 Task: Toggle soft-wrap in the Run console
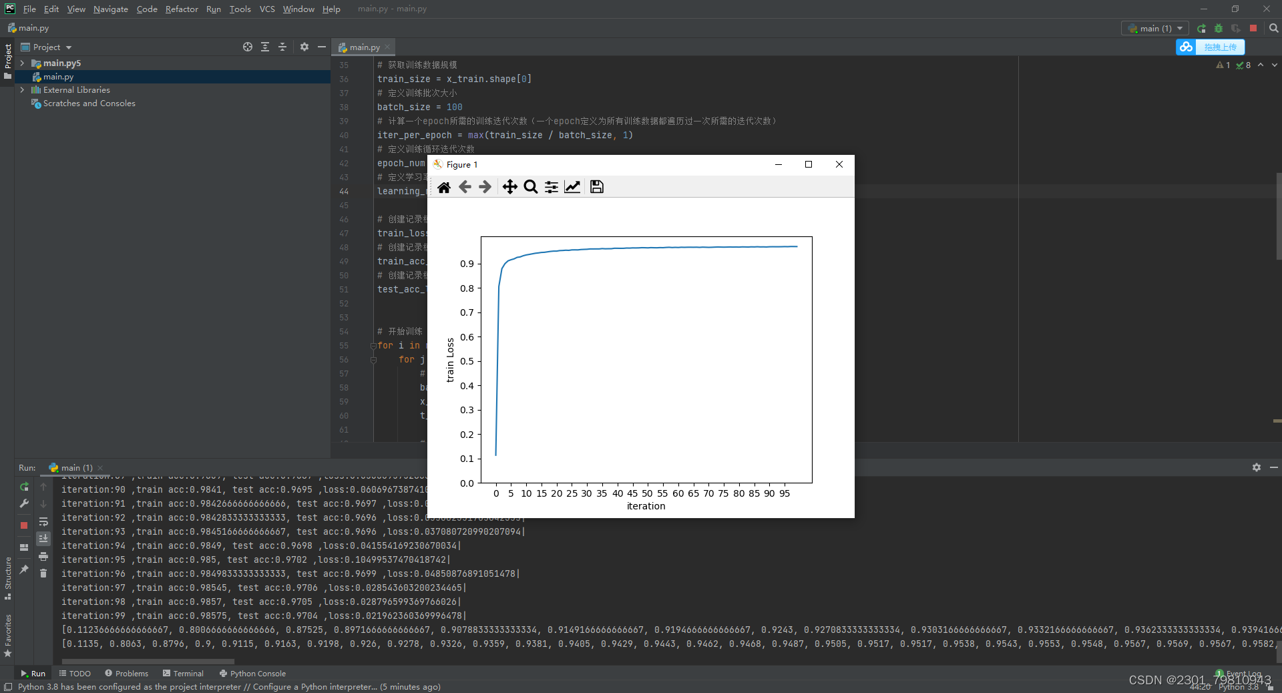pos(43,521)
